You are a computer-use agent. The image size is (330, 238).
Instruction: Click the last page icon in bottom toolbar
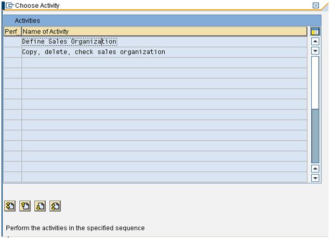[x=55, y=206]
